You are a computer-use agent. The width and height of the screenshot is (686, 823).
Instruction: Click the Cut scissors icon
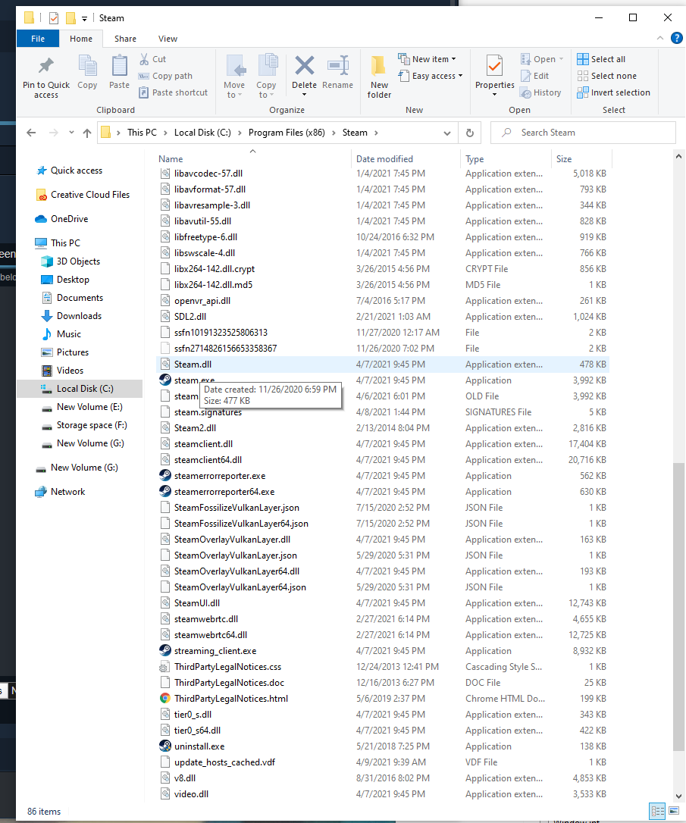144,59
